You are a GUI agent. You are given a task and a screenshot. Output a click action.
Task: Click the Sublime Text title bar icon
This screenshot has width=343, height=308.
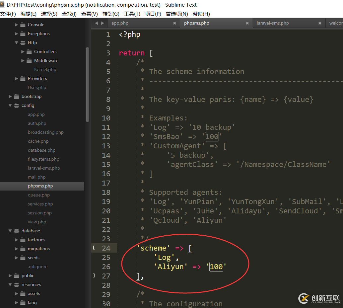2,5
